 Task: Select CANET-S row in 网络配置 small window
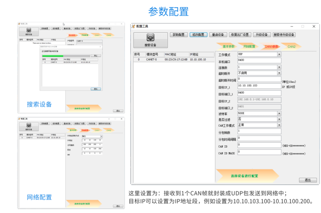click(42, 138)
